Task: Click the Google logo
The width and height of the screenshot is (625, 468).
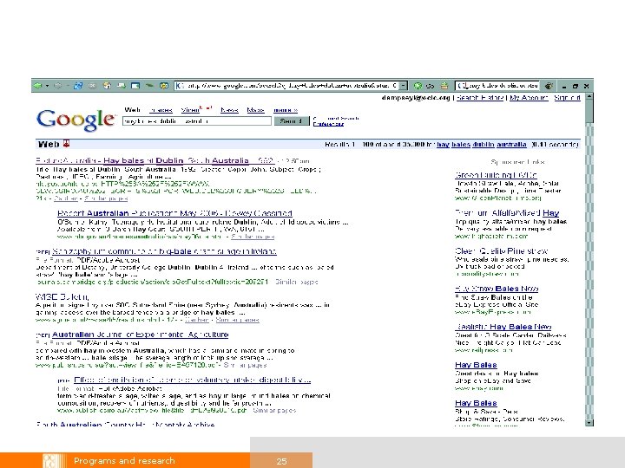Action: [76, 120]
